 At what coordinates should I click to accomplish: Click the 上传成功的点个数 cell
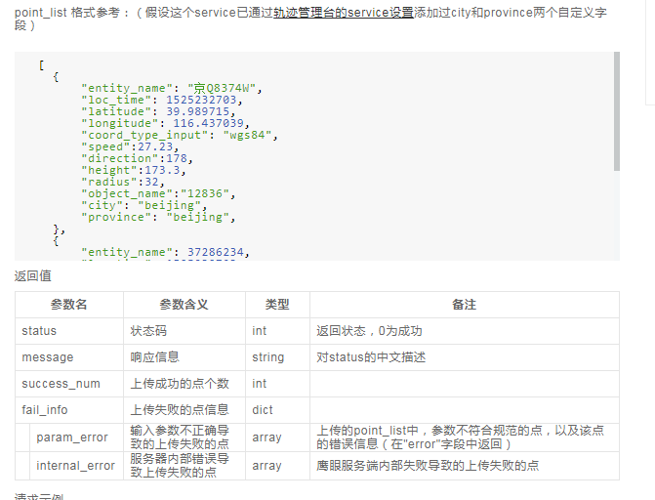[x=184, y=384]
